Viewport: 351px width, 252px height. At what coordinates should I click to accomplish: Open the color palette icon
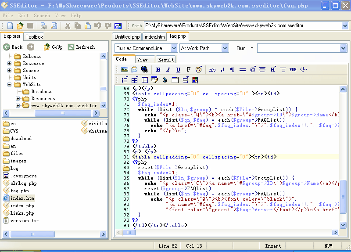(199, 69)
